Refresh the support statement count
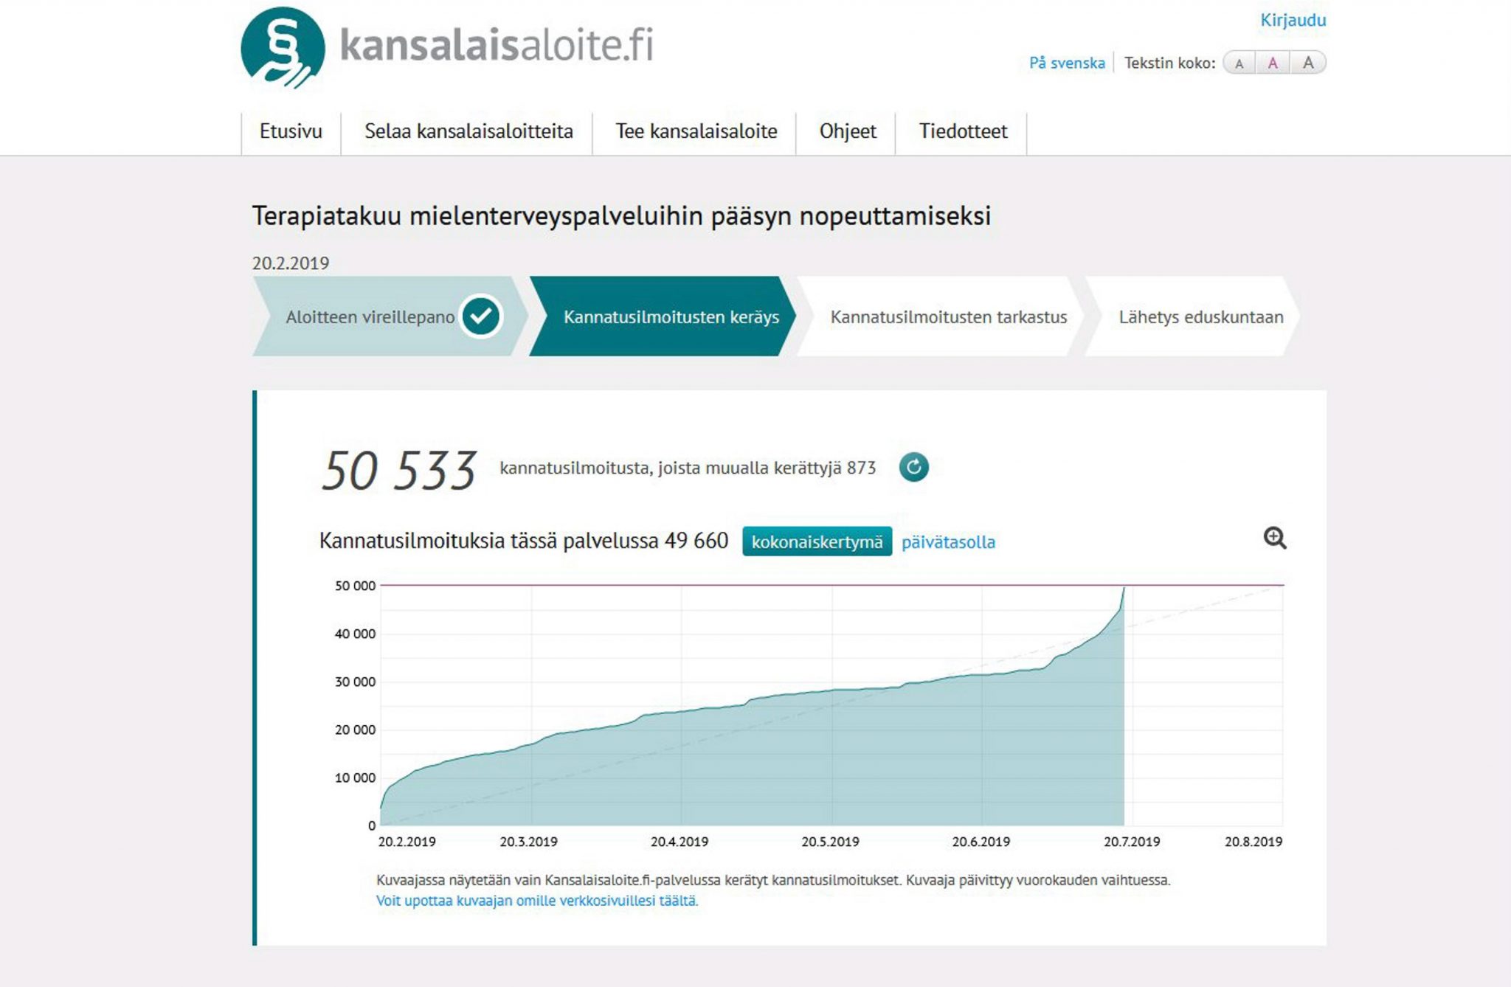Image resolution: width=1511 pixels, height=987 pixels. (x=913, y=468)
